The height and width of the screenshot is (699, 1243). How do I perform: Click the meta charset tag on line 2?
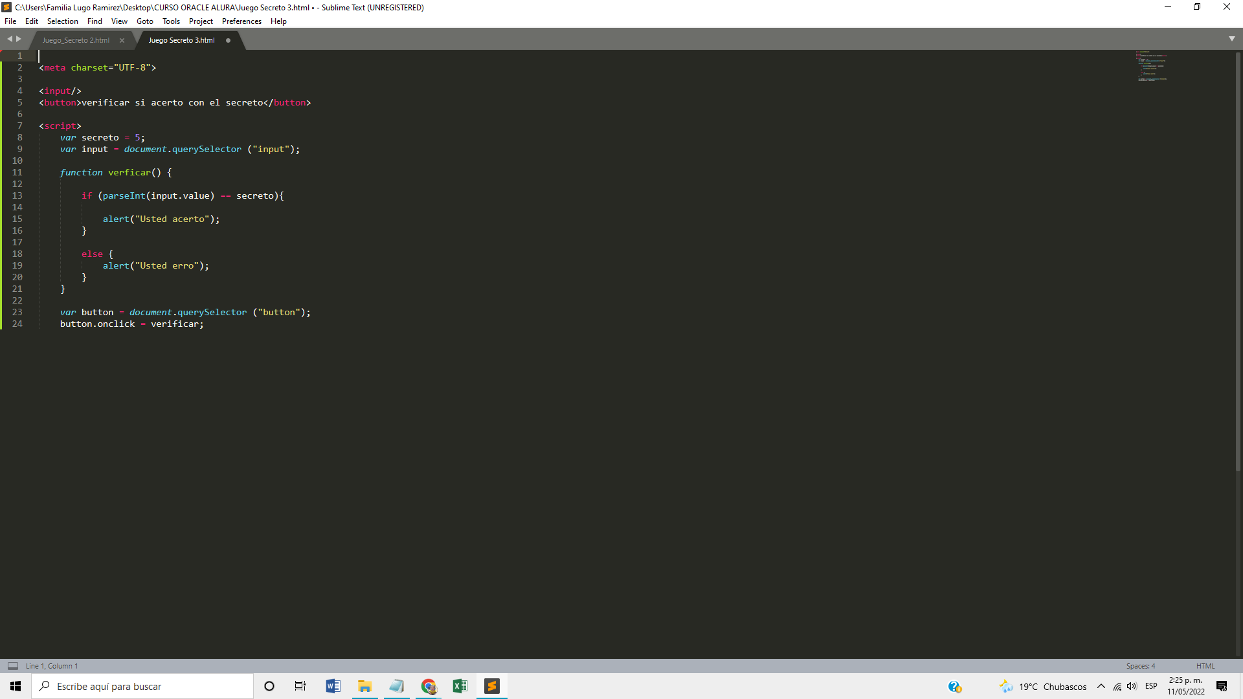click(97, 68)
